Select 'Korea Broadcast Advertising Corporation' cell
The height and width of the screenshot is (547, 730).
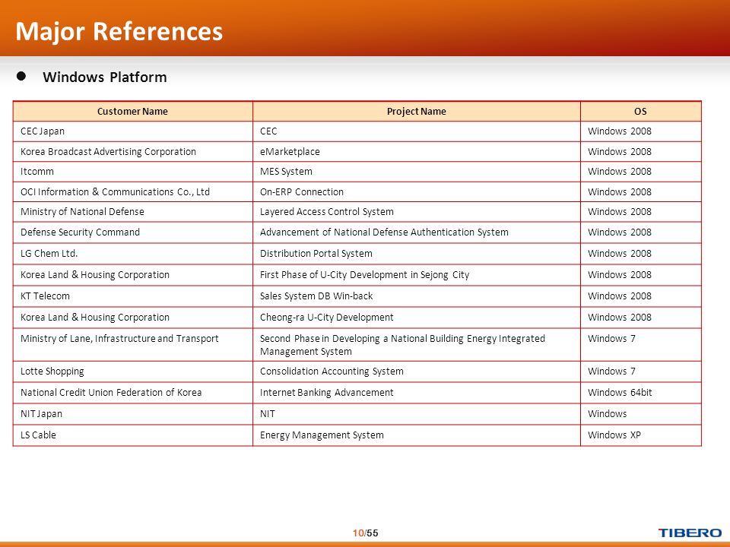(x=132, y=152)
